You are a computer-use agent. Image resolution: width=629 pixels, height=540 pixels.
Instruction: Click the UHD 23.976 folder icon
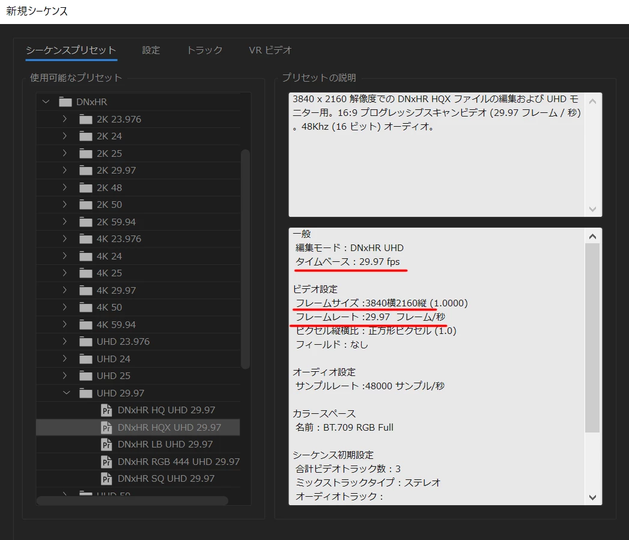tap(86, 341)
